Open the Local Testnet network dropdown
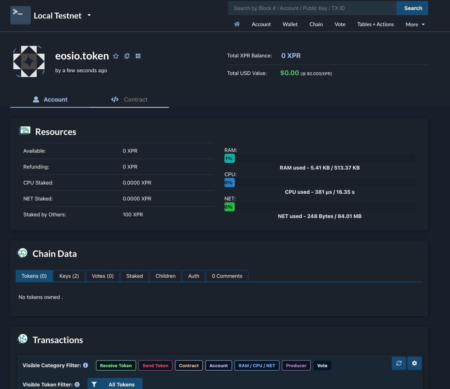The height and width of the screenshot is (389, 450). [x=89, y=16]
